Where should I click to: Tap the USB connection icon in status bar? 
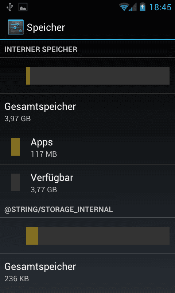coord(10,7)
